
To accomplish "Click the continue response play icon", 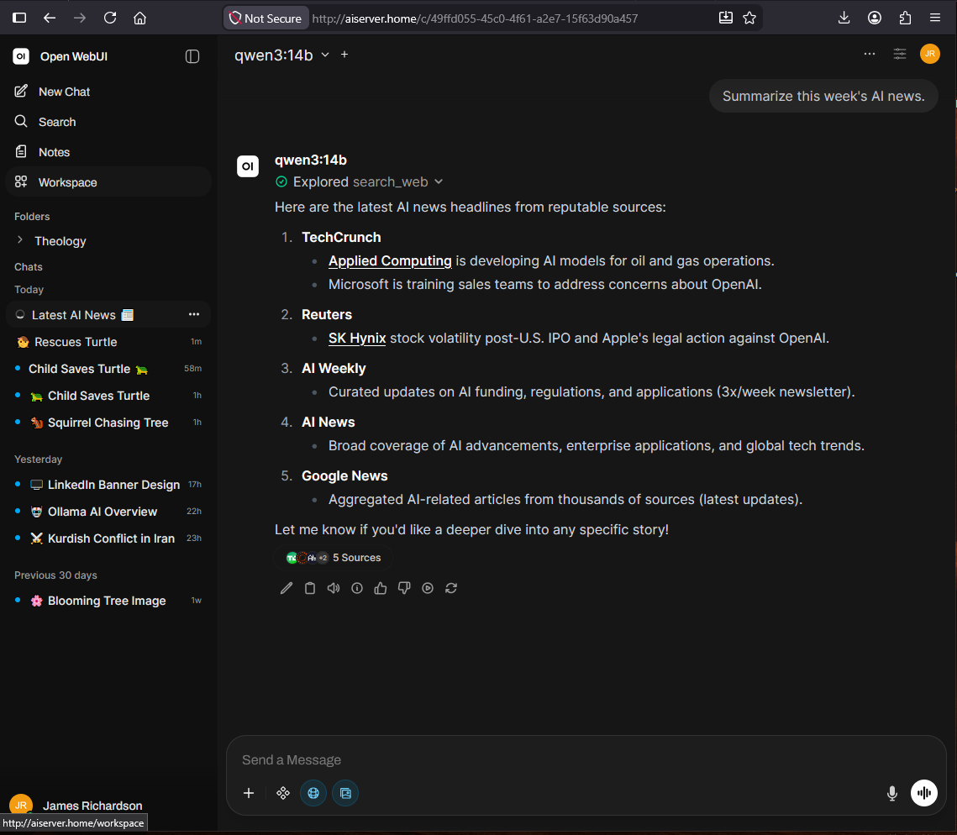I will 428,588.
